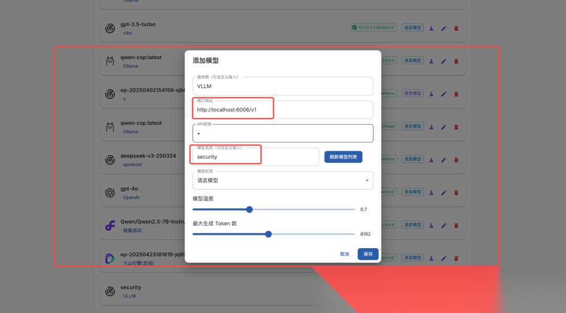Viewport: 566px width, 313px height.
Task: Click the 火山引擎 logo beside ep-20250423181619
Action: [x=110, y=258]
